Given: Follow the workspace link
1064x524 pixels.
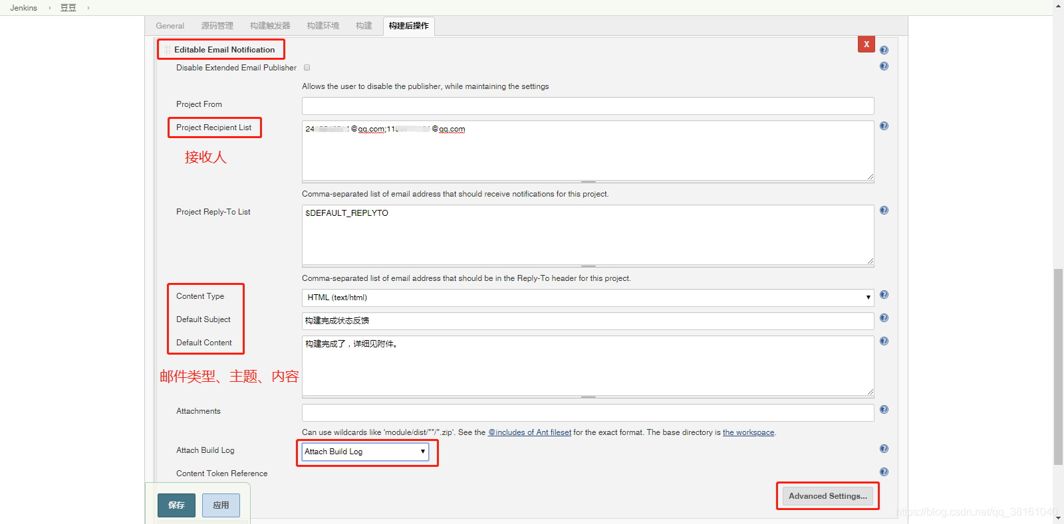Looking at the screenshot, I should pos(749,432).
